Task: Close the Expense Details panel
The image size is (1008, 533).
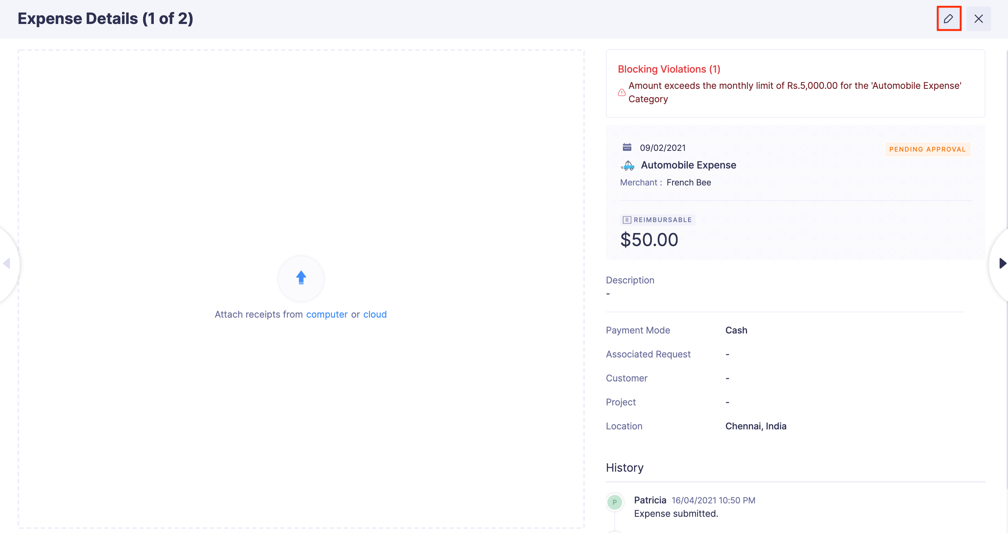Action: pyautogui.click(x=979, y=18)
